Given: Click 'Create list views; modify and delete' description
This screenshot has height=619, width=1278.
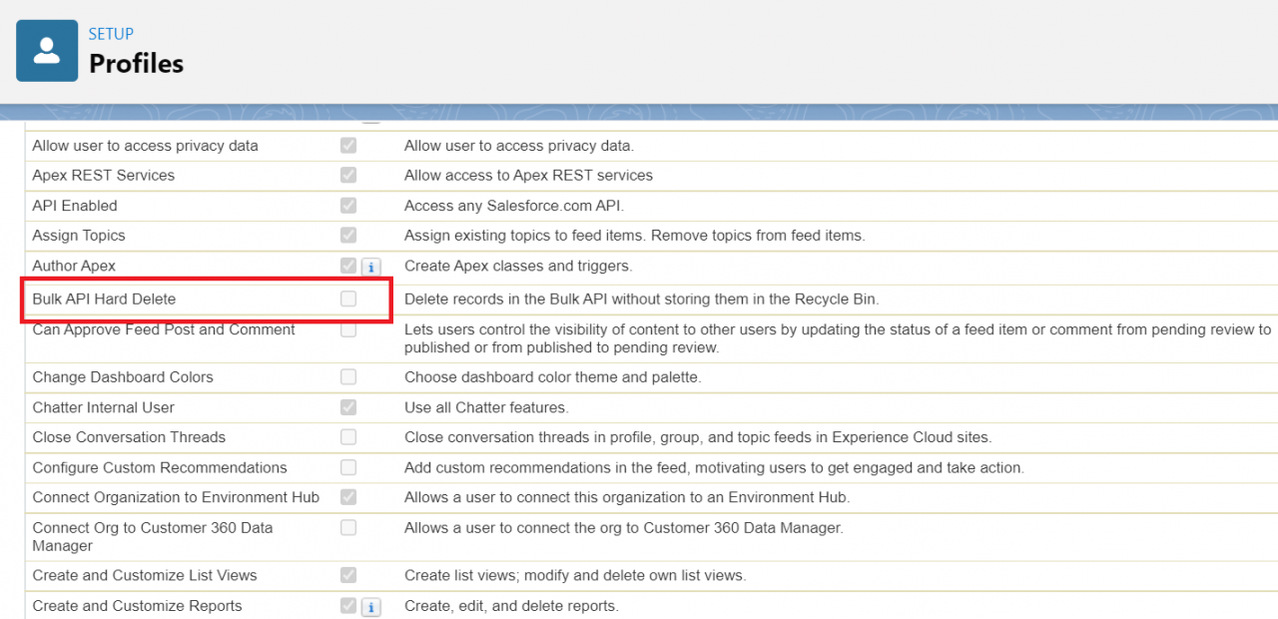Looking at the screenshot, I should click(575, 575).
